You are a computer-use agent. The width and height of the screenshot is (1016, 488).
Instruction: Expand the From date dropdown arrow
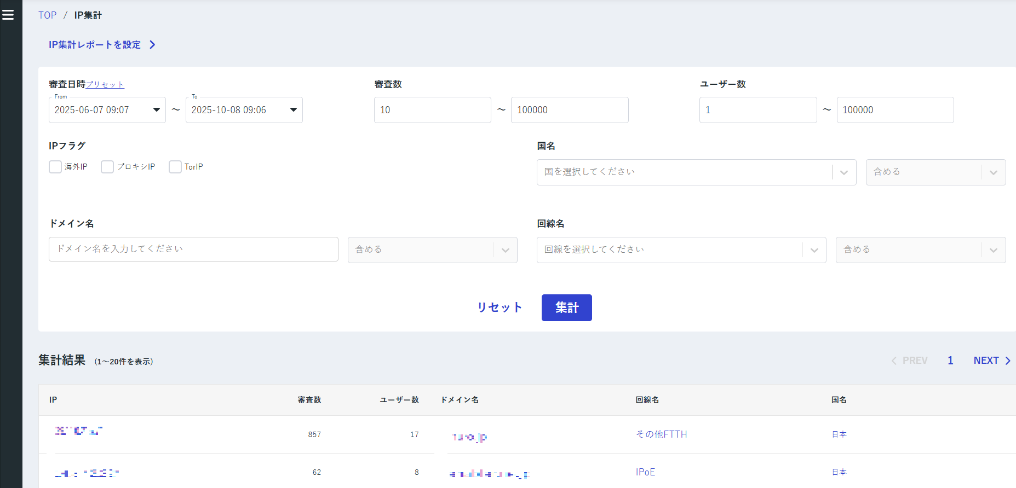click(x=157, y=110)
